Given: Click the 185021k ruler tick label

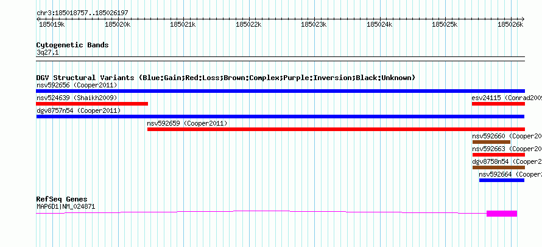Looking at the screenshot, I should point(183,24).
